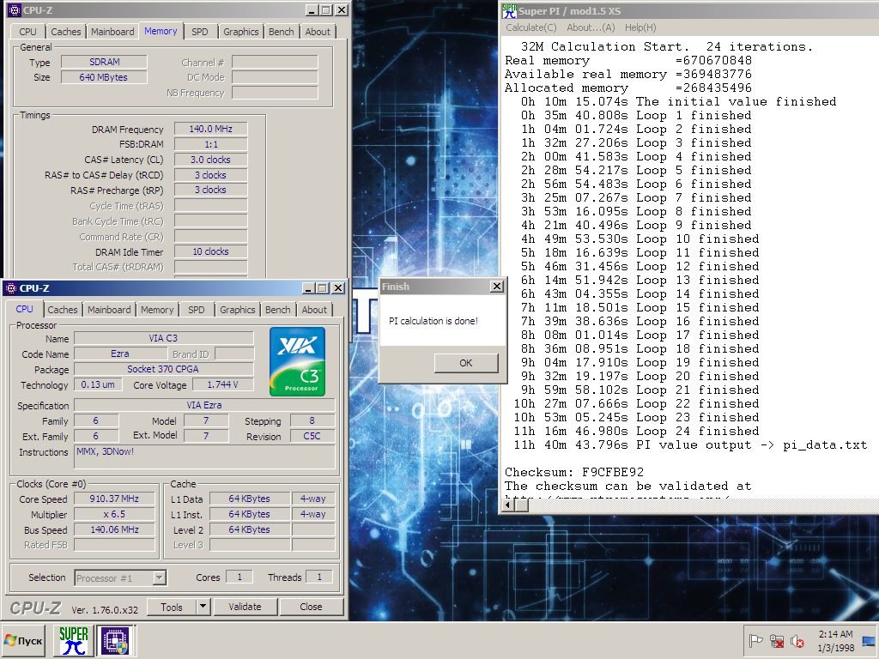Open the Help(H) menu in Super PI

click(640, 27)
